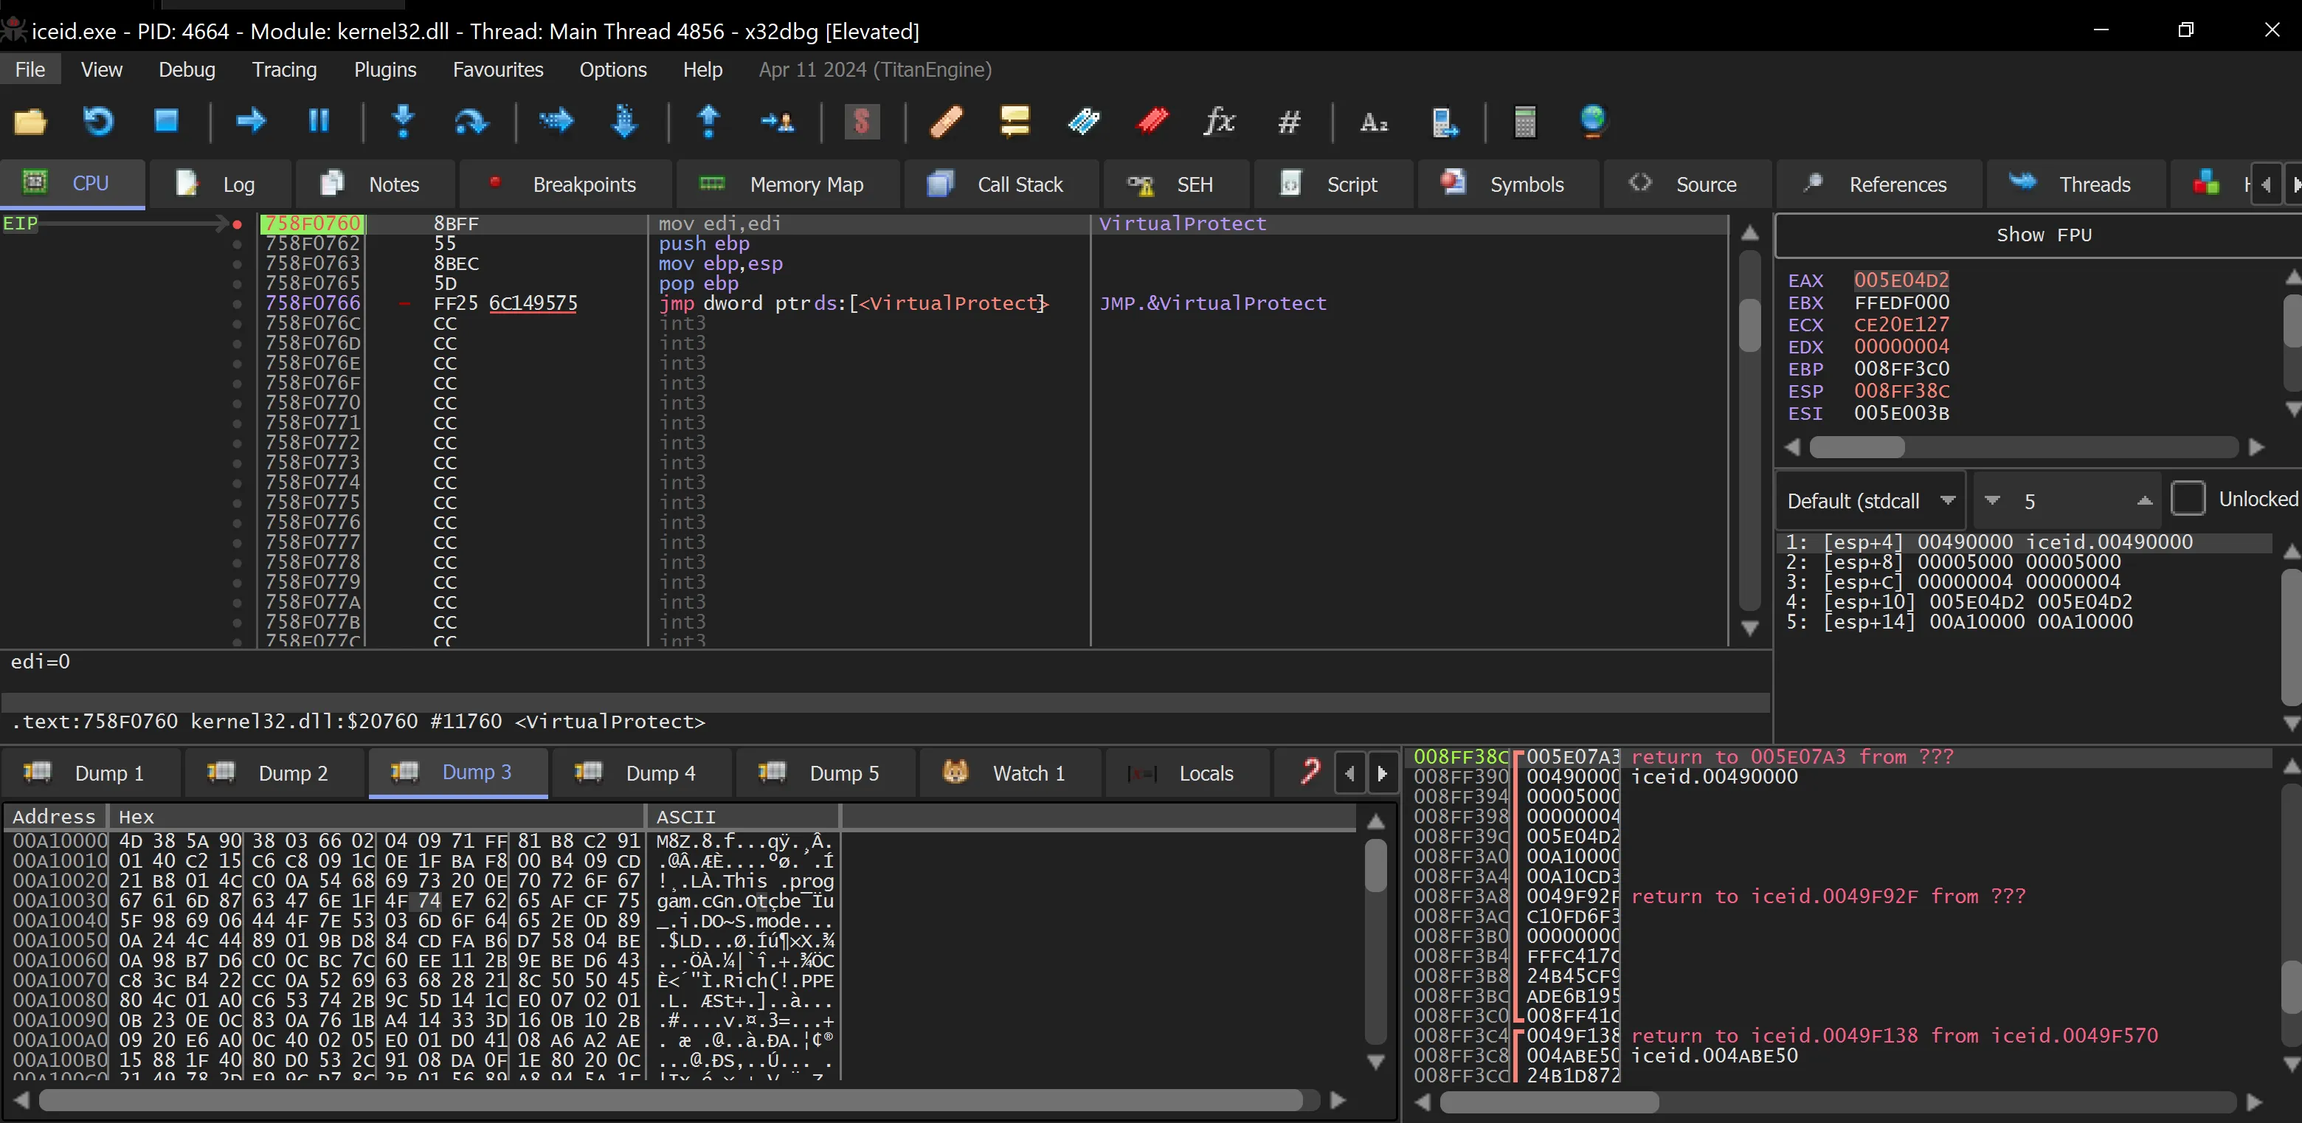Screen dimensions: 2302x1123
Task: Click the Address column header in dump
Action: [55, 817]
